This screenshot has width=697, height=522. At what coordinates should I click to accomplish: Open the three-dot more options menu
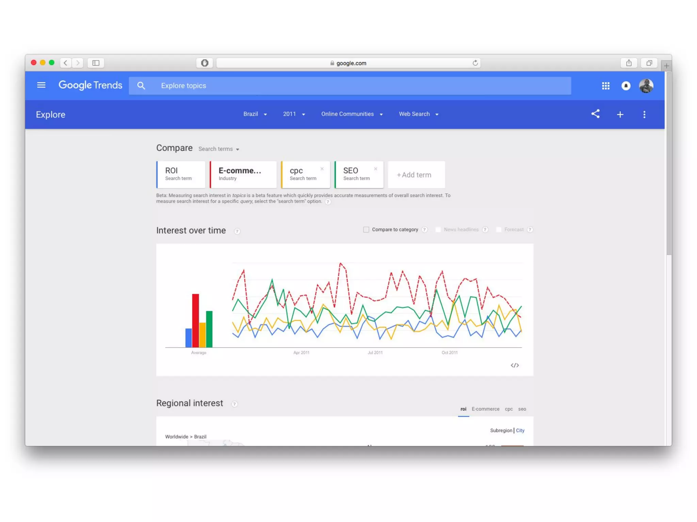(644, 115)
